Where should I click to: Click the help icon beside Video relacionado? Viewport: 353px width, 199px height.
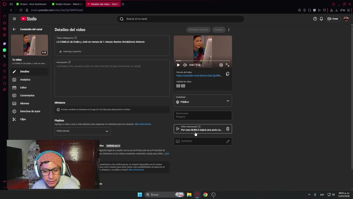pos(199,127)
